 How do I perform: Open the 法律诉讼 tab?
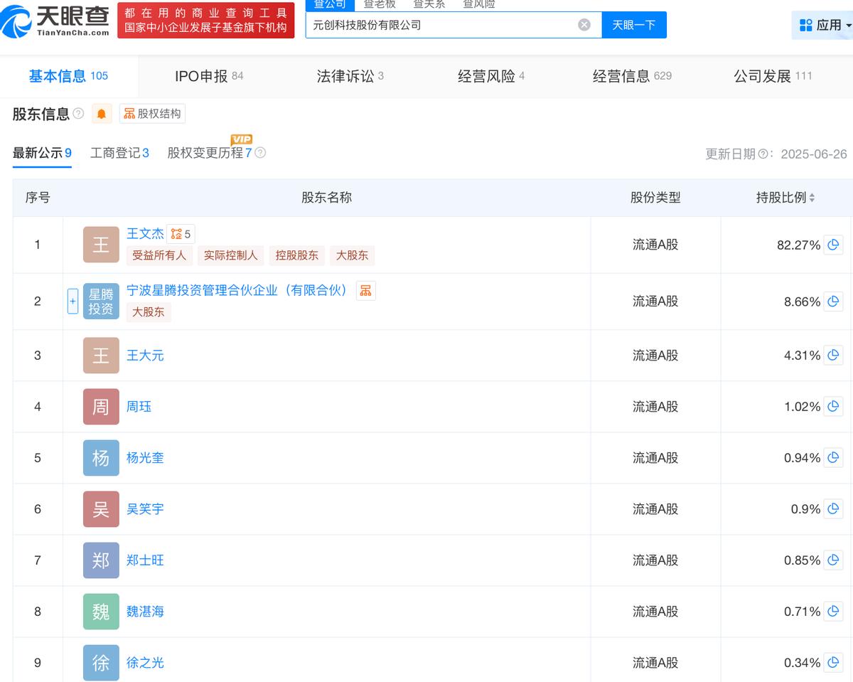coord(350,76)
